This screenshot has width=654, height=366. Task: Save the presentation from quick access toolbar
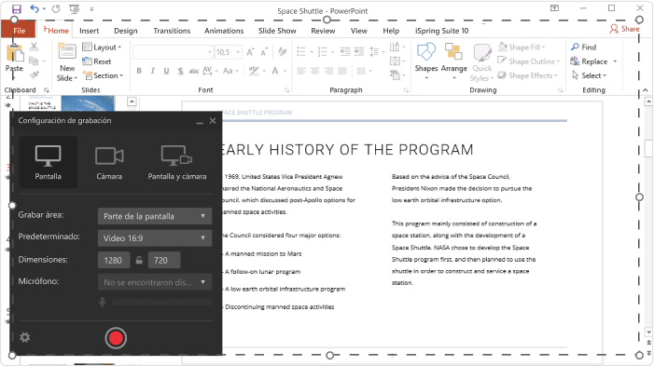point(16,9)
